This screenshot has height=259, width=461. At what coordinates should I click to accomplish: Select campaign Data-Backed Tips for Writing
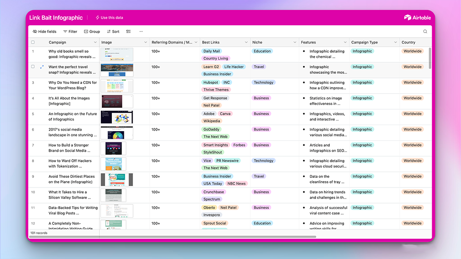[73, 210]
